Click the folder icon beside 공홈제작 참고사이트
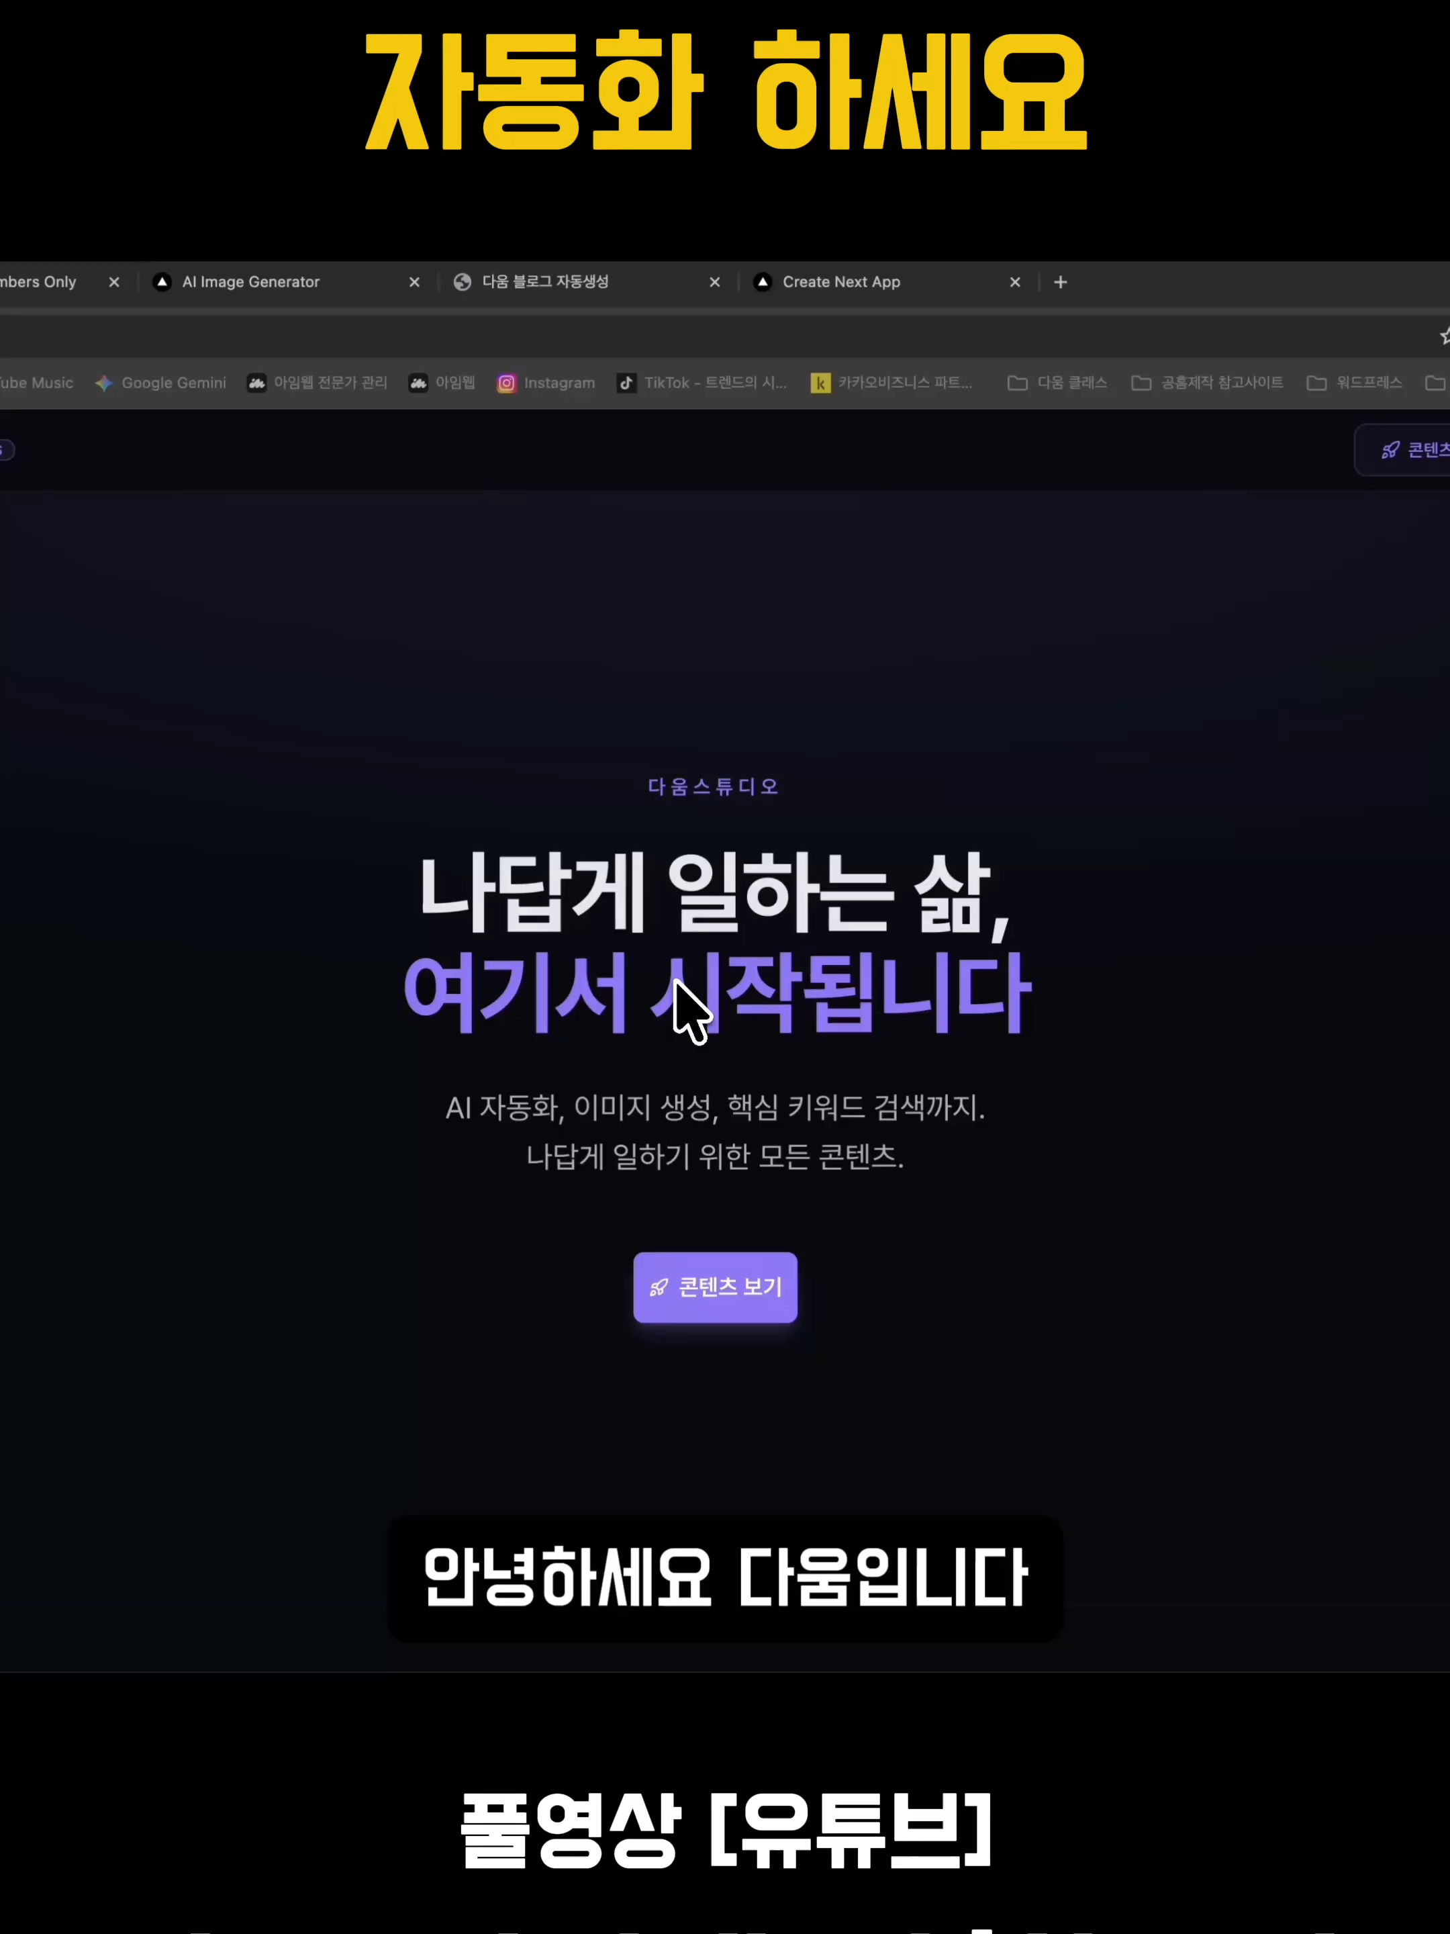Viewport: 1450px width, 1934px height. tap(1141, 383)
